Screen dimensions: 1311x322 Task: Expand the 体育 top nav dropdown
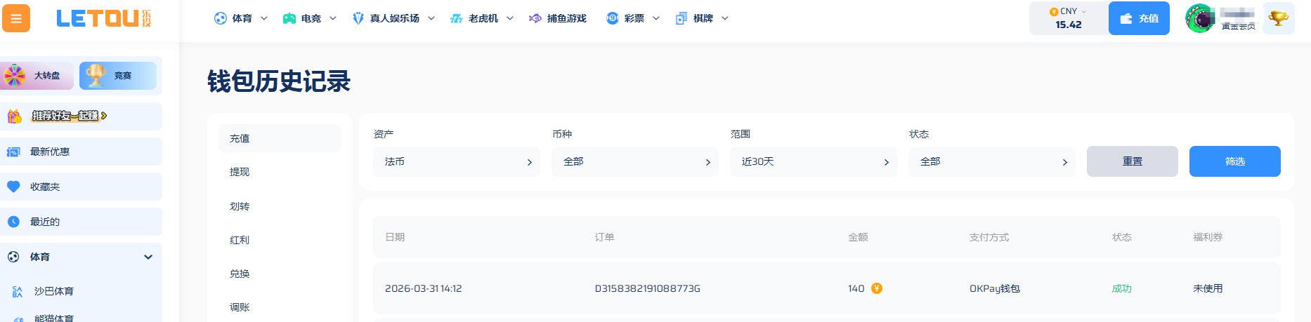pos(264,18)
